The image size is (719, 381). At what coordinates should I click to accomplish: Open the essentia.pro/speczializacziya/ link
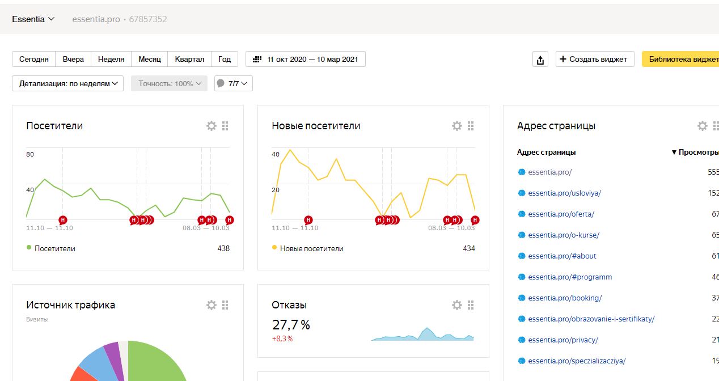pos(577,361)
